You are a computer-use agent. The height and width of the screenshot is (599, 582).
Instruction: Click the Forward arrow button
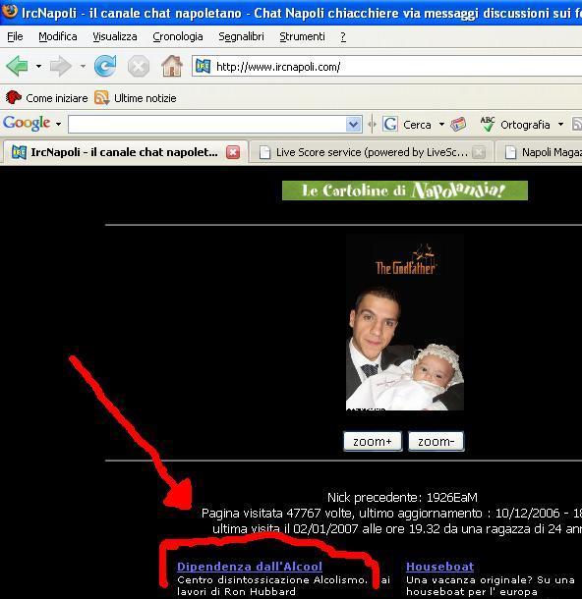(x=60, y=66)
